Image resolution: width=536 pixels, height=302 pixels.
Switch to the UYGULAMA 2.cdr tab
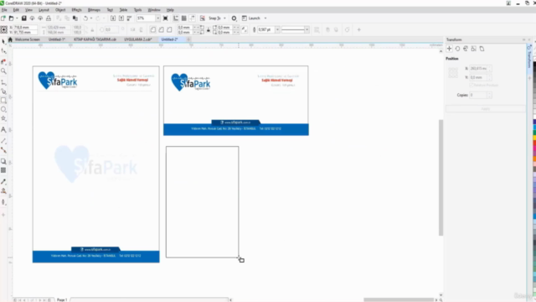(x=137, y=39)
